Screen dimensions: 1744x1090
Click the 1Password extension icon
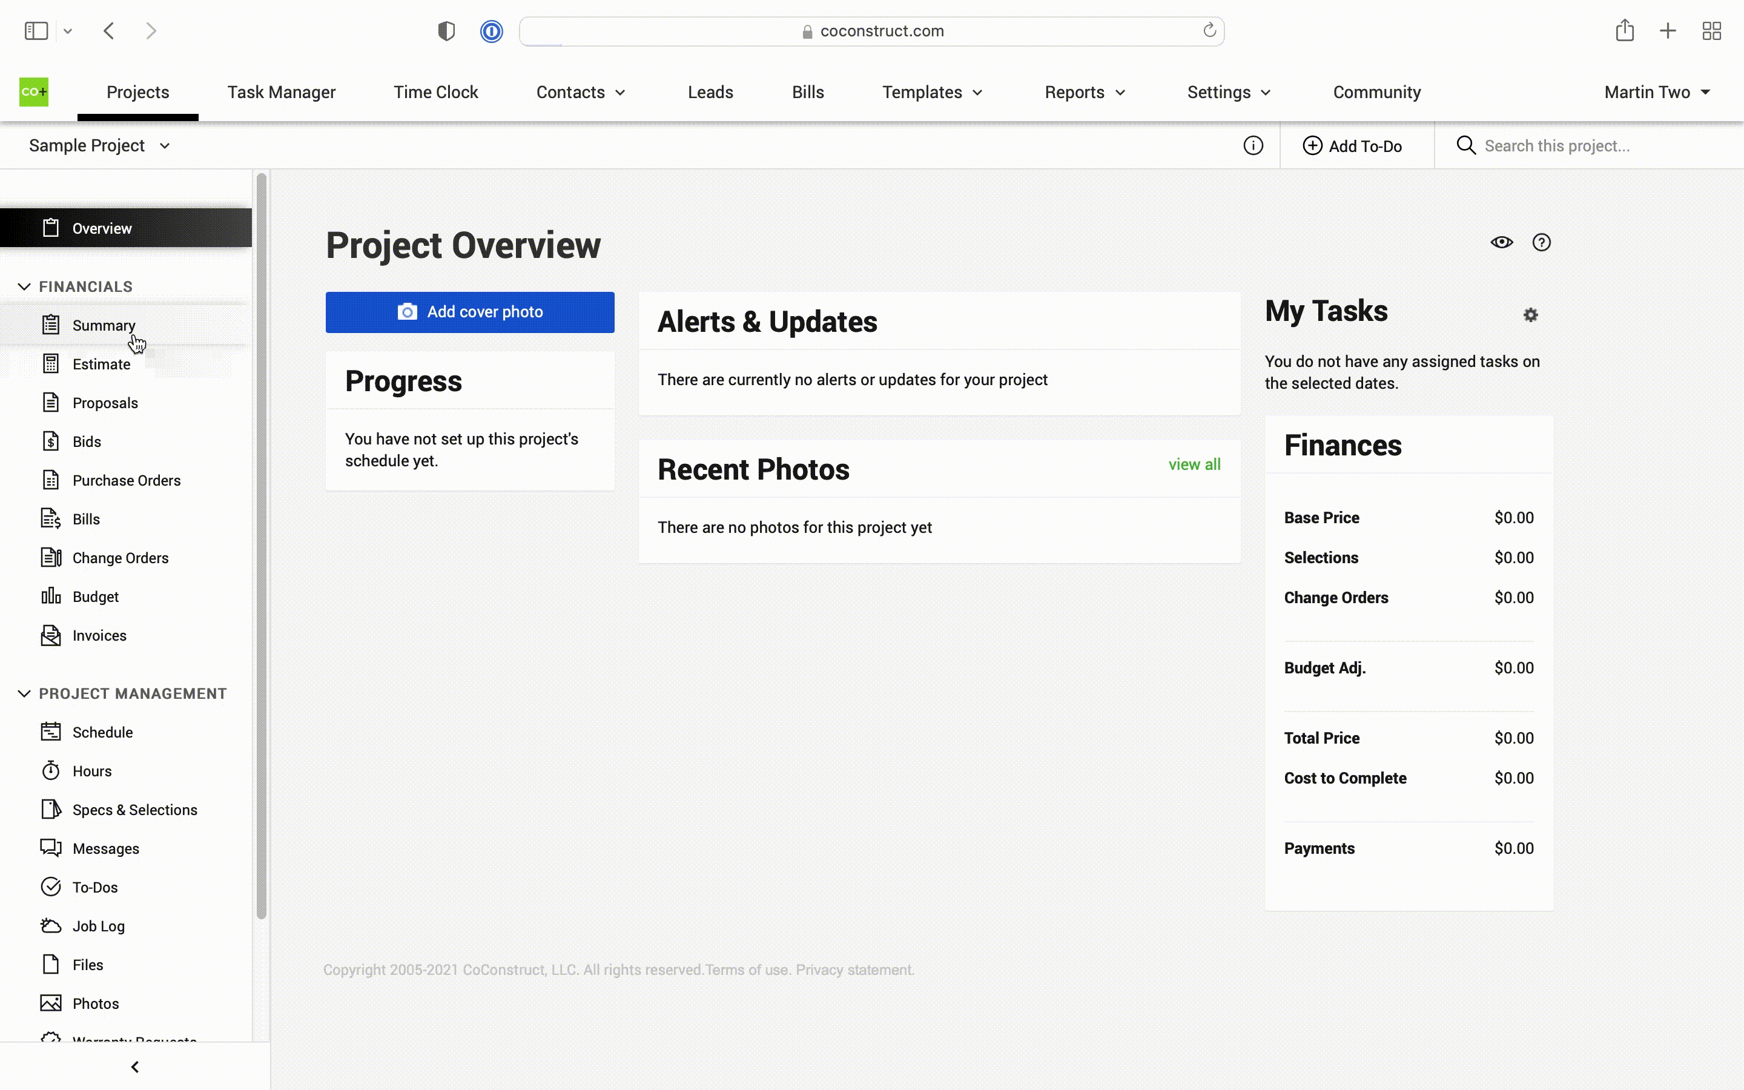pos(492,31)
